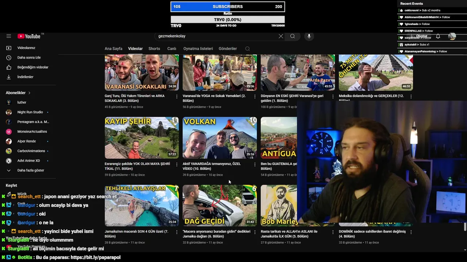This screenshot has width=467, height=262.
Task: Open title Aktif YANARDAĞA tırmanıyoruz
Action: coord(212,166)
